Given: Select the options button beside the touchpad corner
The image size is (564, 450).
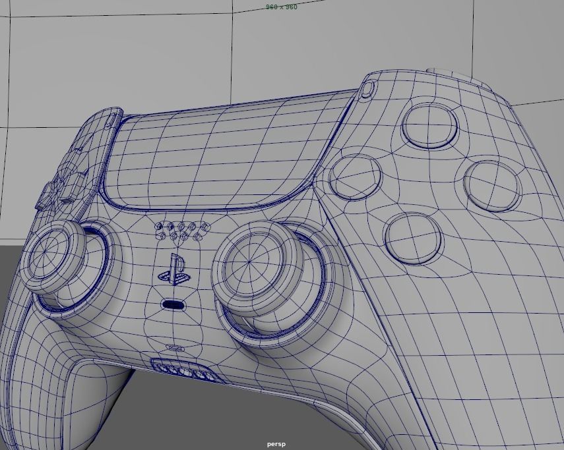Looking at the screenshot, I should pyautogui.click(x=368, y=89).
